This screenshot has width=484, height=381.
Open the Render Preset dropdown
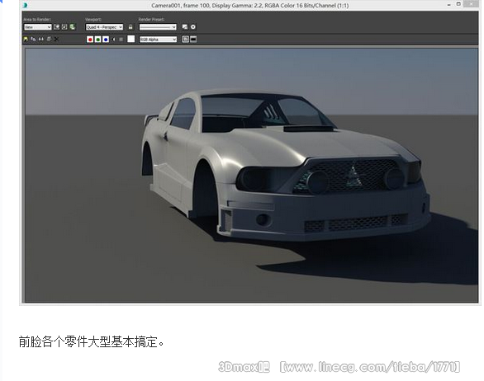(x=158, y=27)
